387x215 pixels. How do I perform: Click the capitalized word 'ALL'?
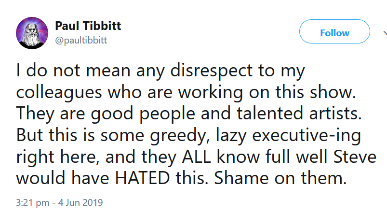[x=197, y=157]
